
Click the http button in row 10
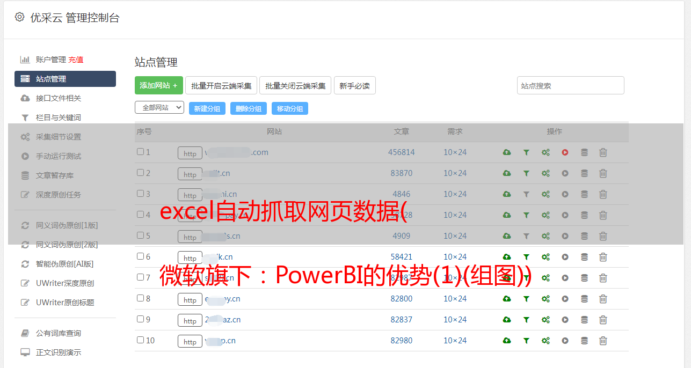(190, 342)
